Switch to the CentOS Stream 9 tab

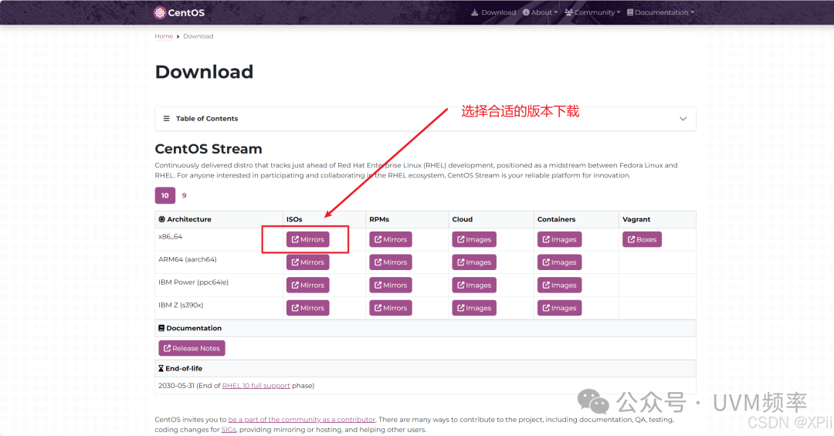184,196
